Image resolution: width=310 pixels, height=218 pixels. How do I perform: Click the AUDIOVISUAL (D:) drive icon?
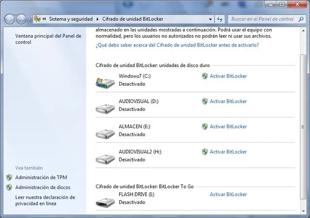[x=105, y=109]
